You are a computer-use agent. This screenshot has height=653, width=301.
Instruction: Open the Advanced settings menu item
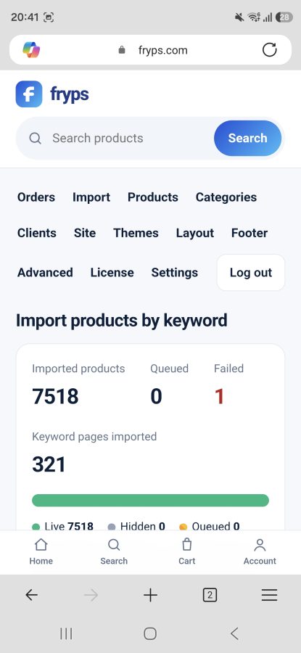(x=45, y=272)
